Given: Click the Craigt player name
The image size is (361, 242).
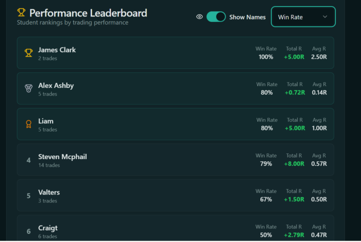Looking at the screenshot, I should pyautogui.click(x=48, y=228).
